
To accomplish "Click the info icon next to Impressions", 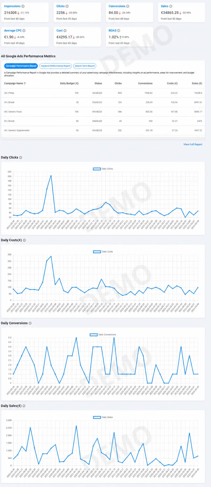I will [23, 6].
